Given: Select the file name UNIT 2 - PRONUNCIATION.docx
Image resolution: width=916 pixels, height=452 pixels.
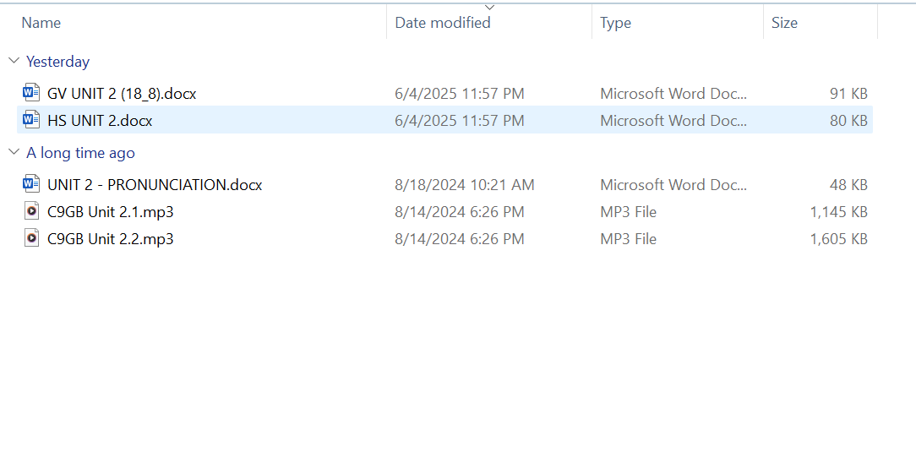Looking at the screenshot, I should 155,184.
